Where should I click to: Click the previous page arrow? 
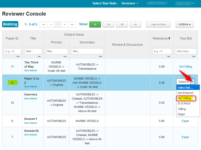point(51,24)
